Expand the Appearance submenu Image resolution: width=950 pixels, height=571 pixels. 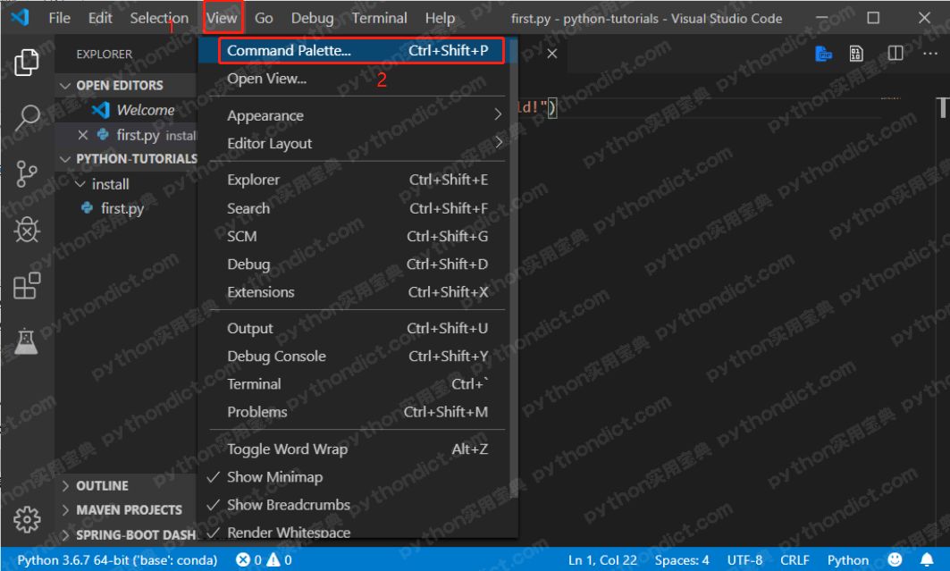pyautogui.click(x=357, y=115)
